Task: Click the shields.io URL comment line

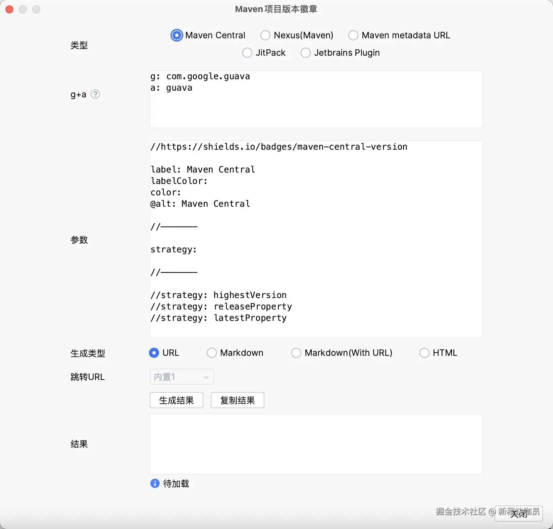Action: [279, 147]
